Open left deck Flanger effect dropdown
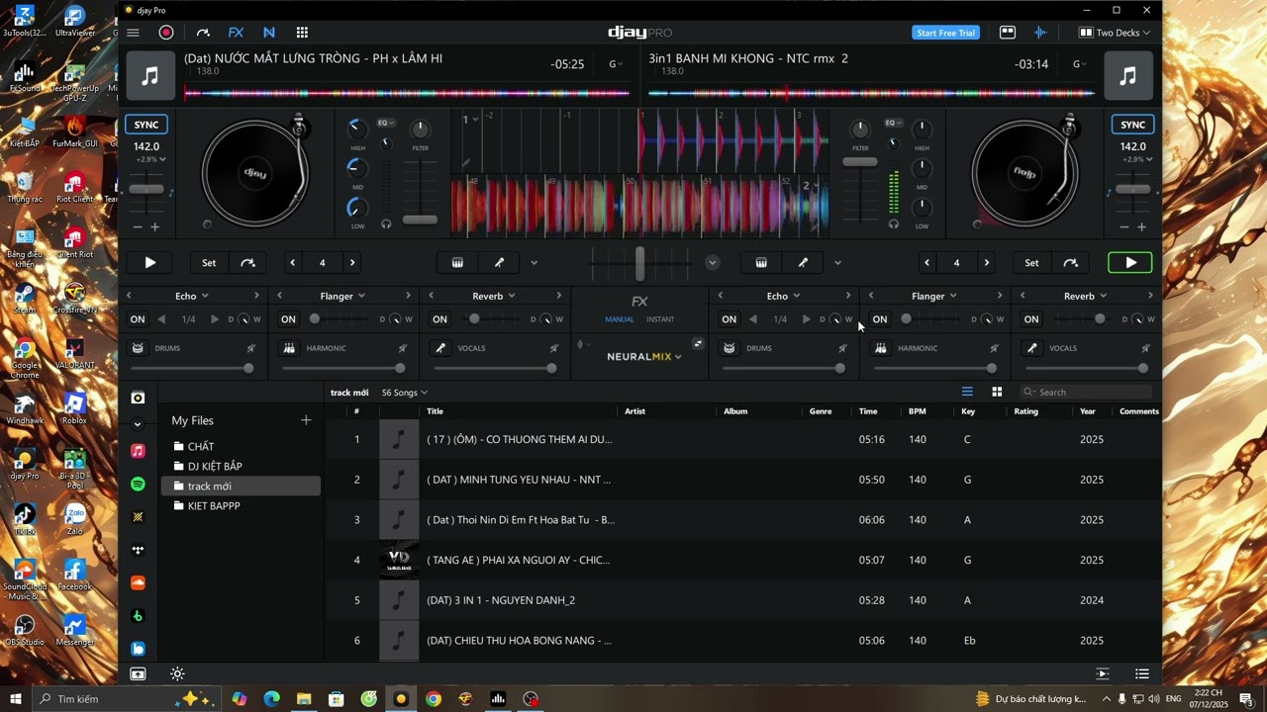Viewport: 1267px width, 712px height. pos(342,296)
